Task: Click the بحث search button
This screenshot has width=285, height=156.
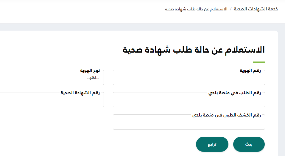Action: coord(249,144)
